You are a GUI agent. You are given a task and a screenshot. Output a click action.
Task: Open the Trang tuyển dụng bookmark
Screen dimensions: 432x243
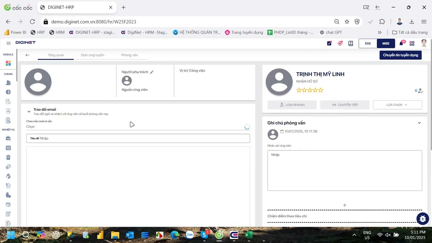pyautogui.click(x=244, y=32)
